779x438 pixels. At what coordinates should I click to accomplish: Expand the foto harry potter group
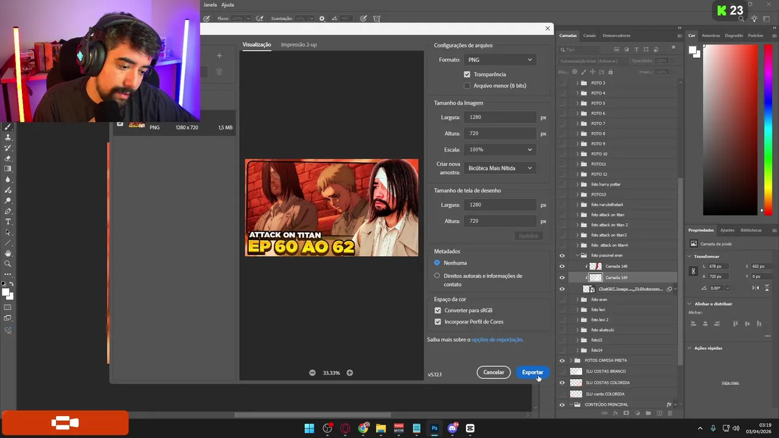coord(578,184)
